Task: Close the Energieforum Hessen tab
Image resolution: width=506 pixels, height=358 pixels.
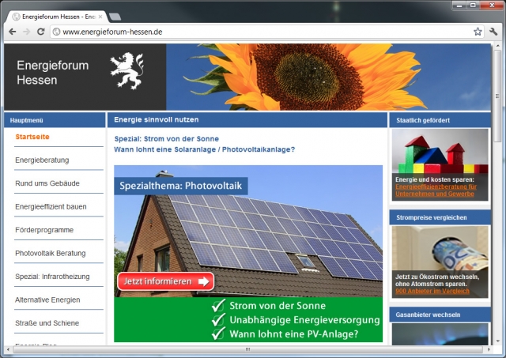Action: point(100,17)
